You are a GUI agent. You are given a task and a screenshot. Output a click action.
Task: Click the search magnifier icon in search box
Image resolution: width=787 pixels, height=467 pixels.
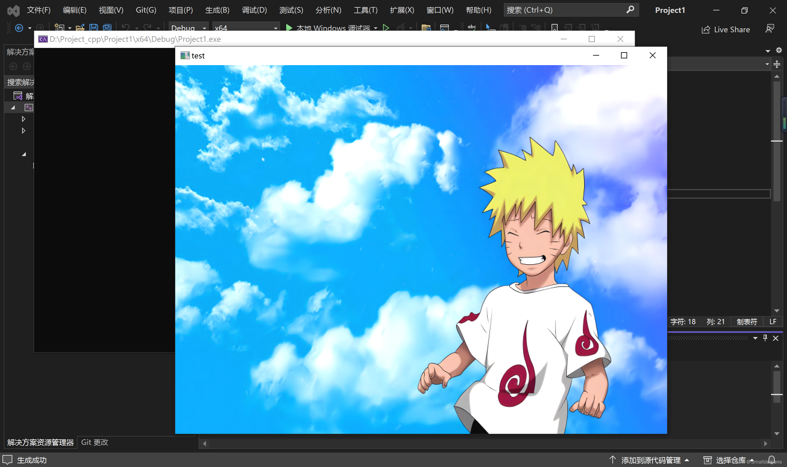click(630, 10)
